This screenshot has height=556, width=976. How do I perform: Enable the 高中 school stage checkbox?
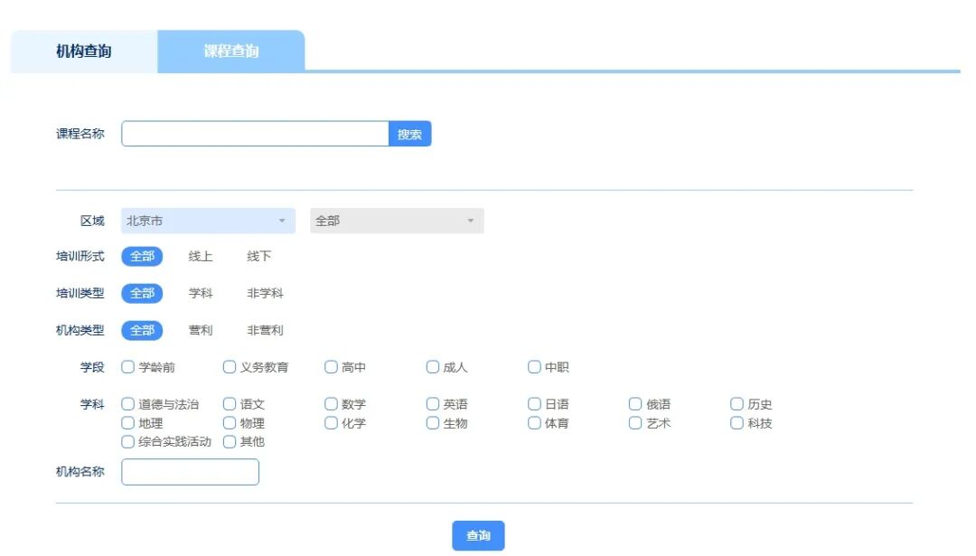click(x=331, y=367)
